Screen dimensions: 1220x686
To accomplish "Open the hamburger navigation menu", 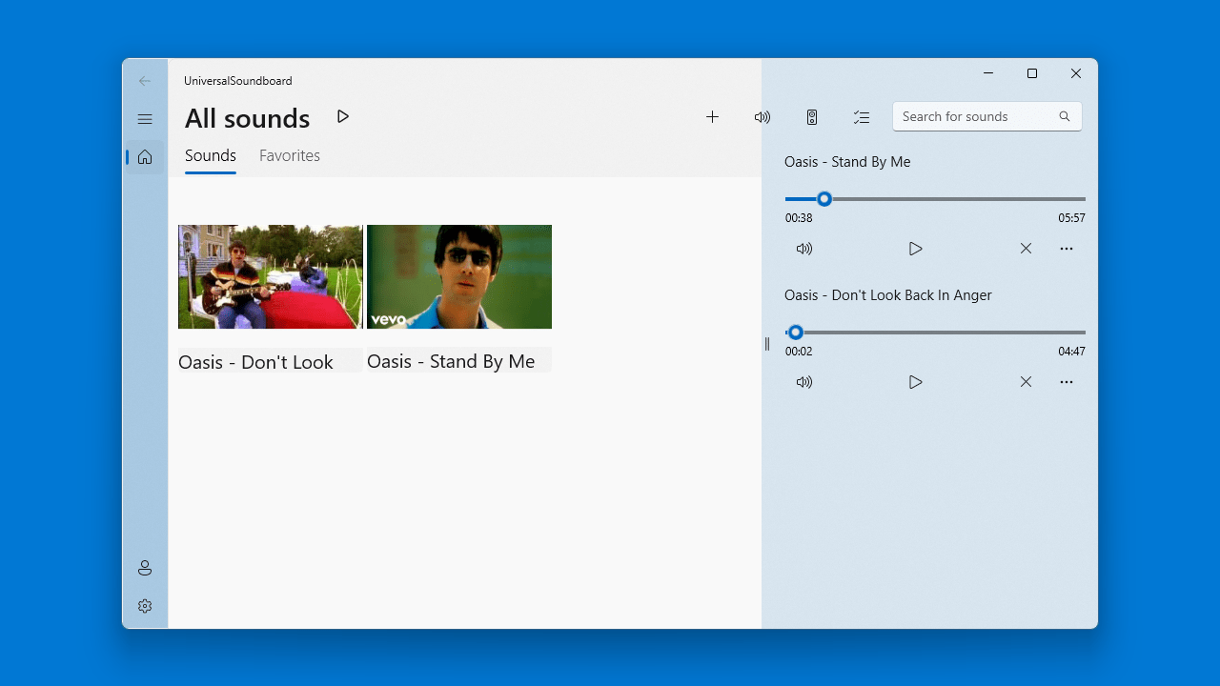I will pos(145,119).
